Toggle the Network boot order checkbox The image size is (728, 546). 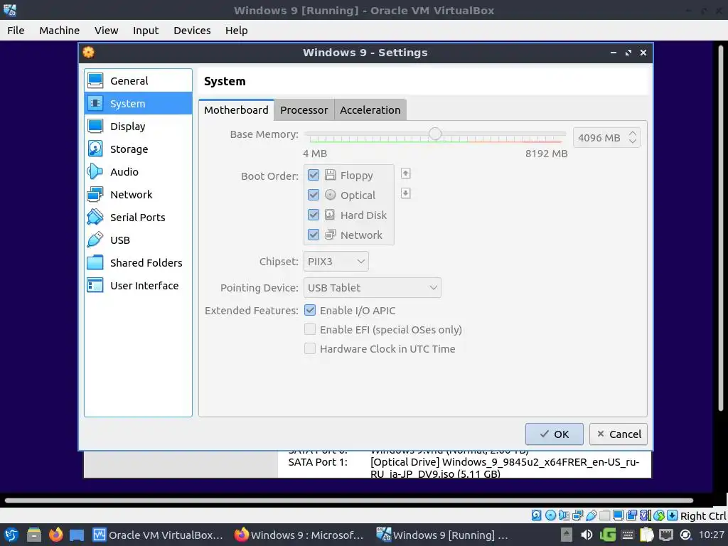coord(314,235)
